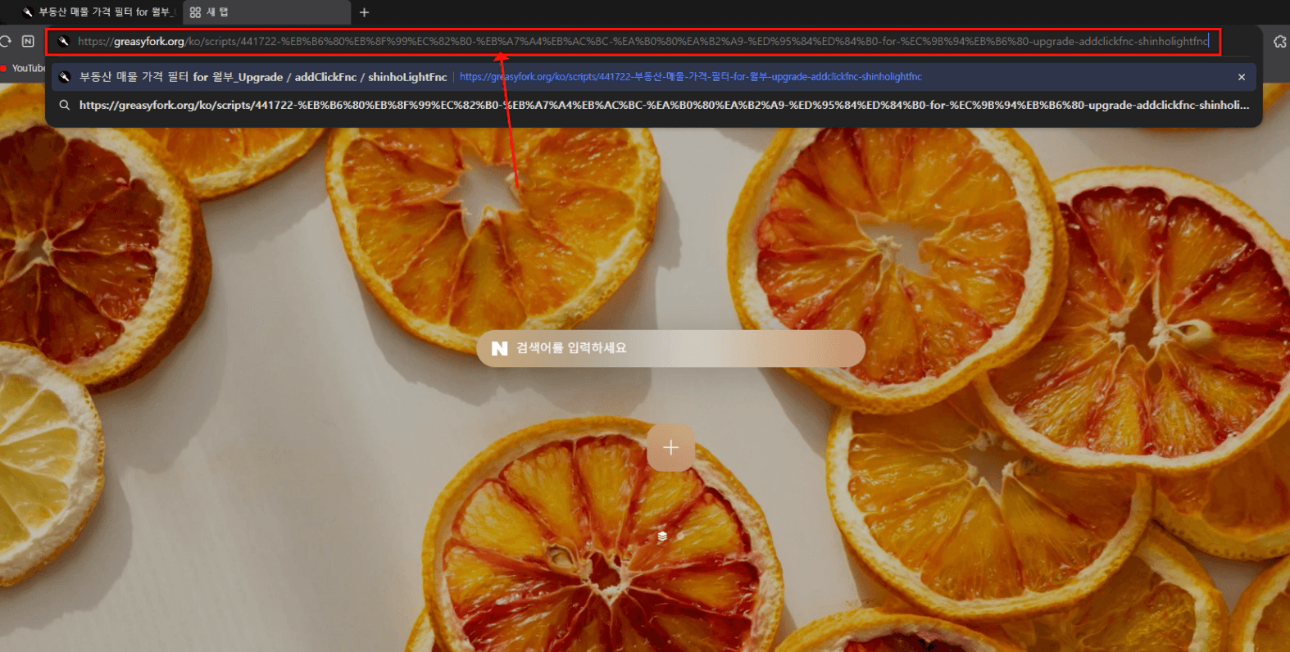Open a new tab with the plus button
1290x652 pixels.
(364, 12)
